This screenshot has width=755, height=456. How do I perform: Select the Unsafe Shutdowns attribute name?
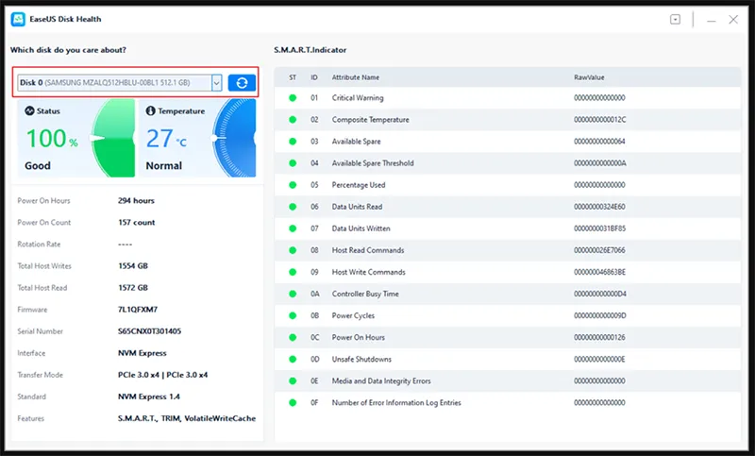point(361,359)
